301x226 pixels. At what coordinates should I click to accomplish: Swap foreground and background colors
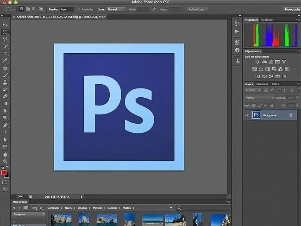(7, 167)
